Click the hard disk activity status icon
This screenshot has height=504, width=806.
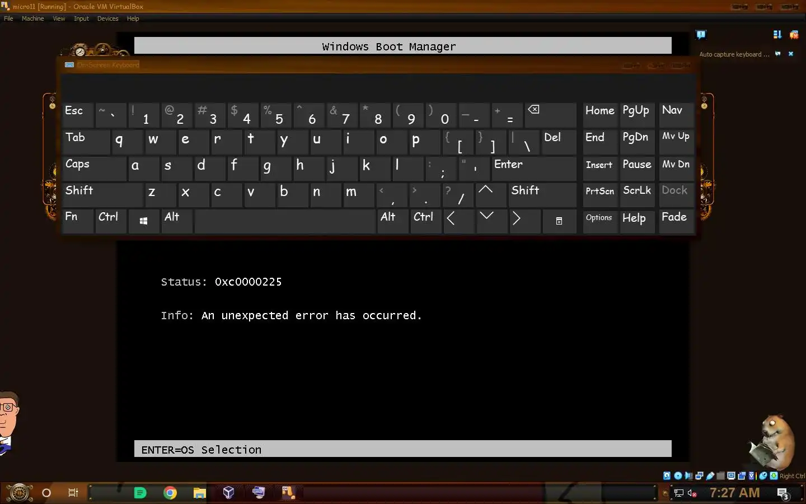coord(667,476)
